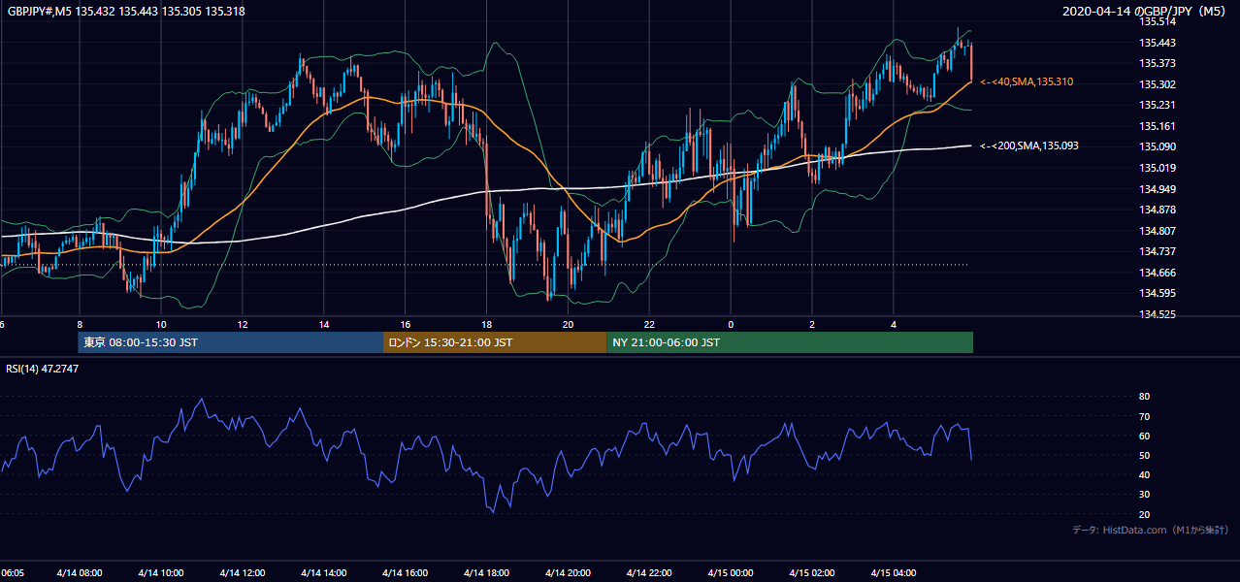Click the 134.595 price axis label
Viewport: 1240px width, 582px height.
pyautogui.click(x=1158, y=293)
